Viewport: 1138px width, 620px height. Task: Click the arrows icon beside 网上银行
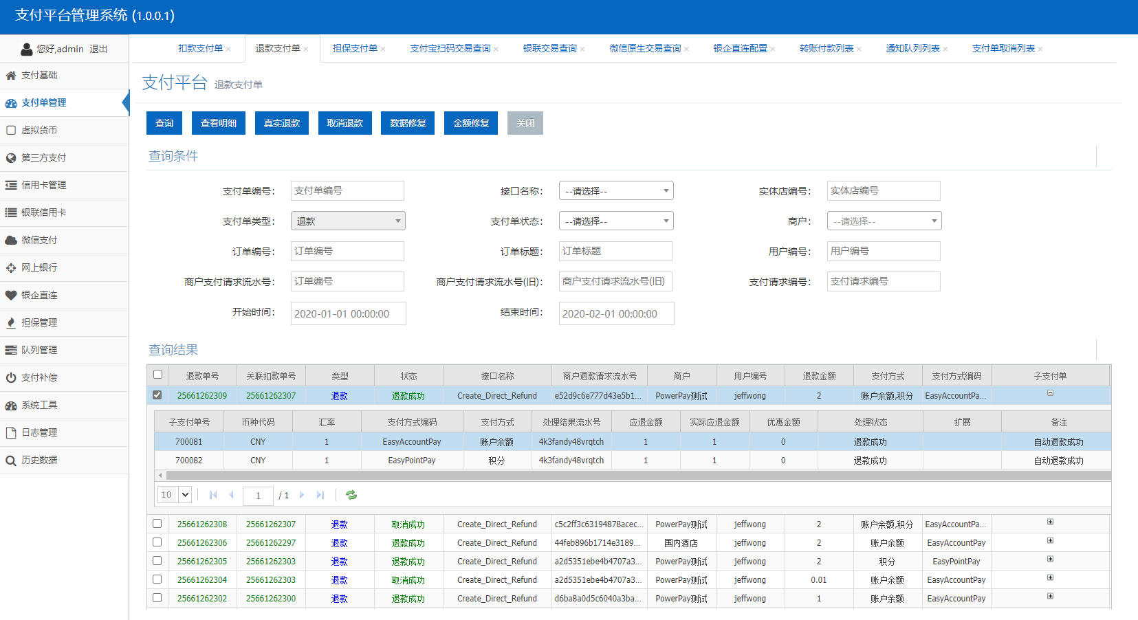[x=11, y=268]
